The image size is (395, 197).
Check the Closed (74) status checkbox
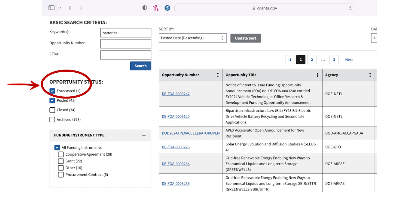(52, 110)
